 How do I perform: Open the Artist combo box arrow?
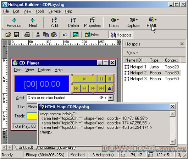pos(110,98)
